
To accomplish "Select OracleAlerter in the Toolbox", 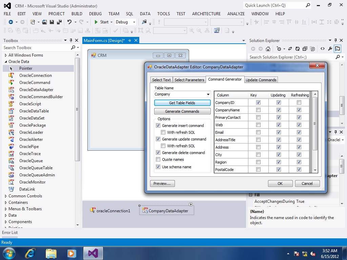I will tap(31, 139).
